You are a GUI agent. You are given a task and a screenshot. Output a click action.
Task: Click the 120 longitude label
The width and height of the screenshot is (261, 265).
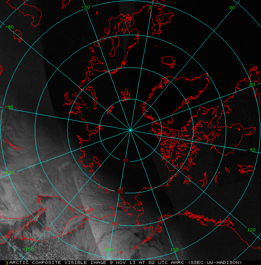[x=251, y=230]
